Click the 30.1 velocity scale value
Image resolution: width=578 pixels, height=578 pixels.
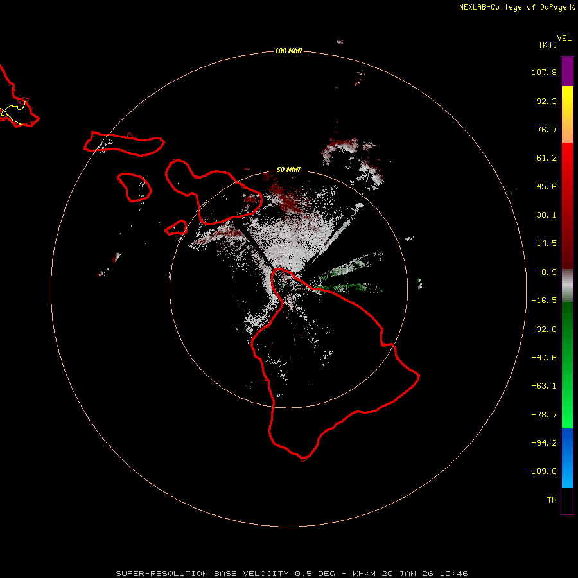tap(547, 215)
